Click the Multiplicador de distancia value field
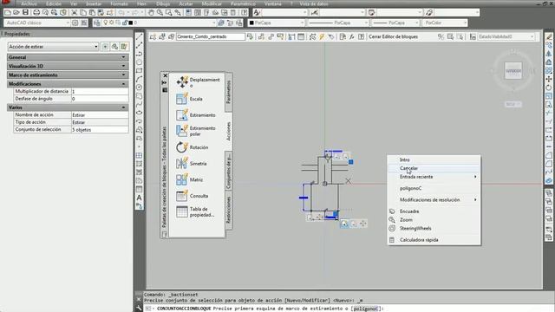 pyautogui.click(x=100, y=91)
